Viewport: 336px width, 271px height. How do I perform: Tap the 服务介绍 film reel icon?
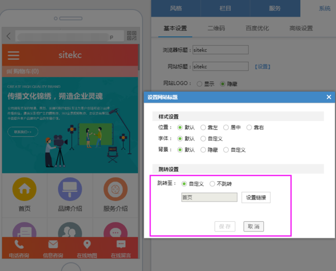pyautogui.click(x=115, y=189)
